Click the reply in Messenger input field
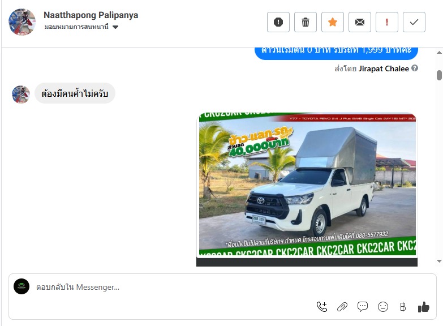This screenshot has height=326, width=443. tap(222, 287)
